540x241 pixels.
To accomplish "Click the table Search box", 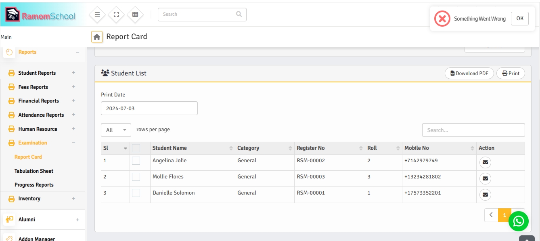I will [x=473, y=130].
